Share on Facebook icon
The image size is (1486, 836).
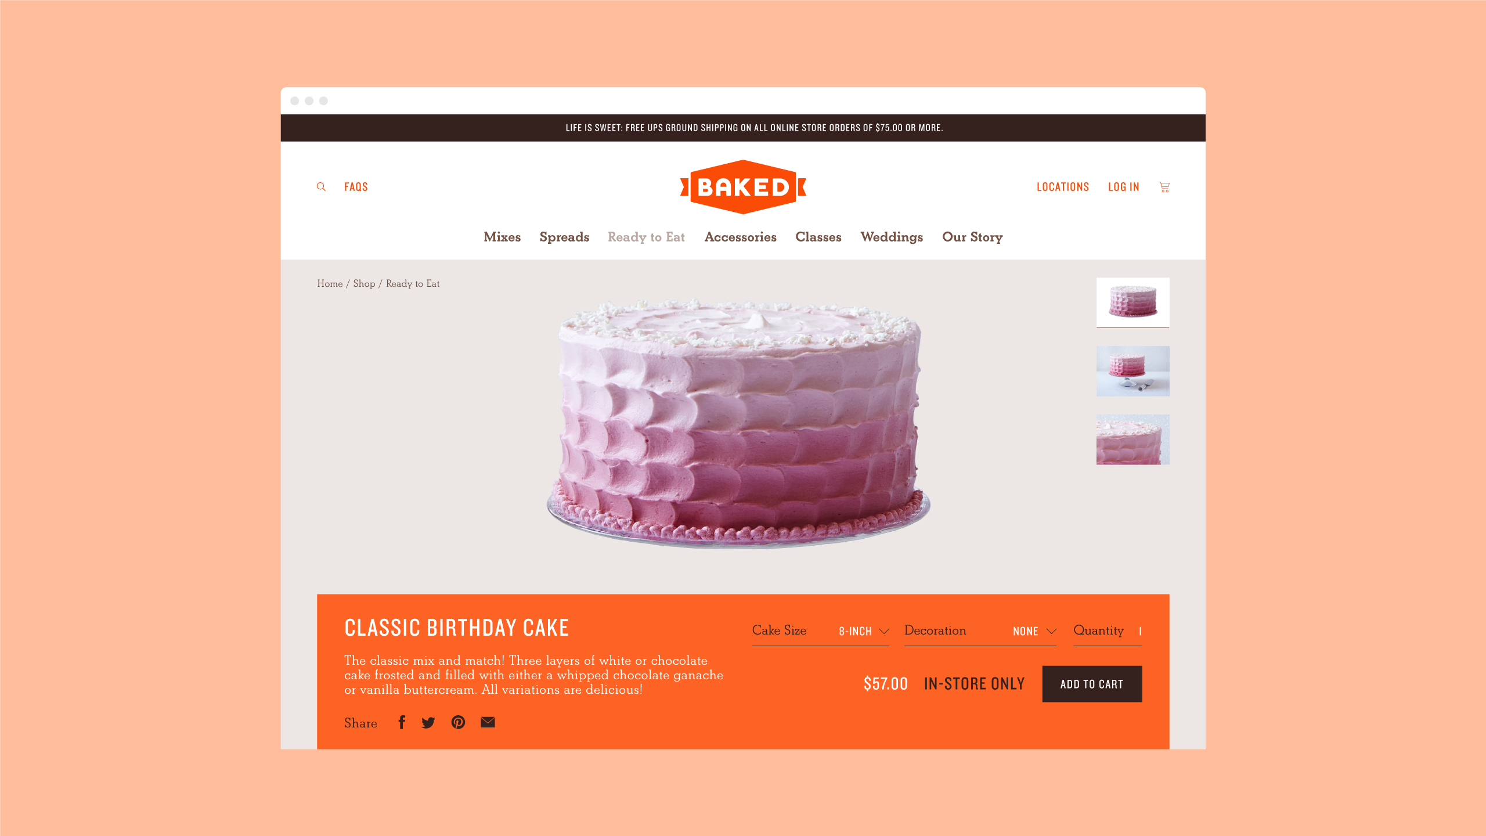coord(402,722)
